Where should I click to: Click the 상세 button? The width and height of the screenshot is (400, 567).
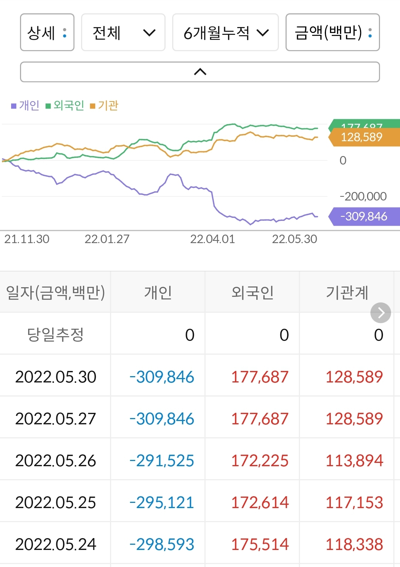pyautogui.click(x=47, y=33)
